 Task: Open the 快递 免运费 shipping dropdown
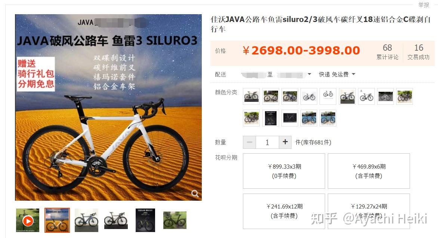click(337, 74)
